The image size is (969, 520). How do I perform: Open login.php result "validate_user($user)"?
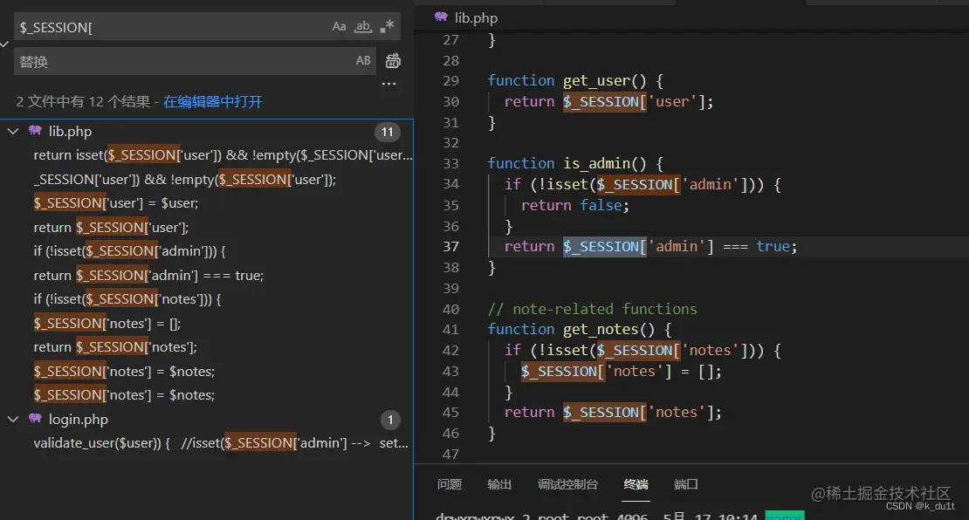pos(221,443)
